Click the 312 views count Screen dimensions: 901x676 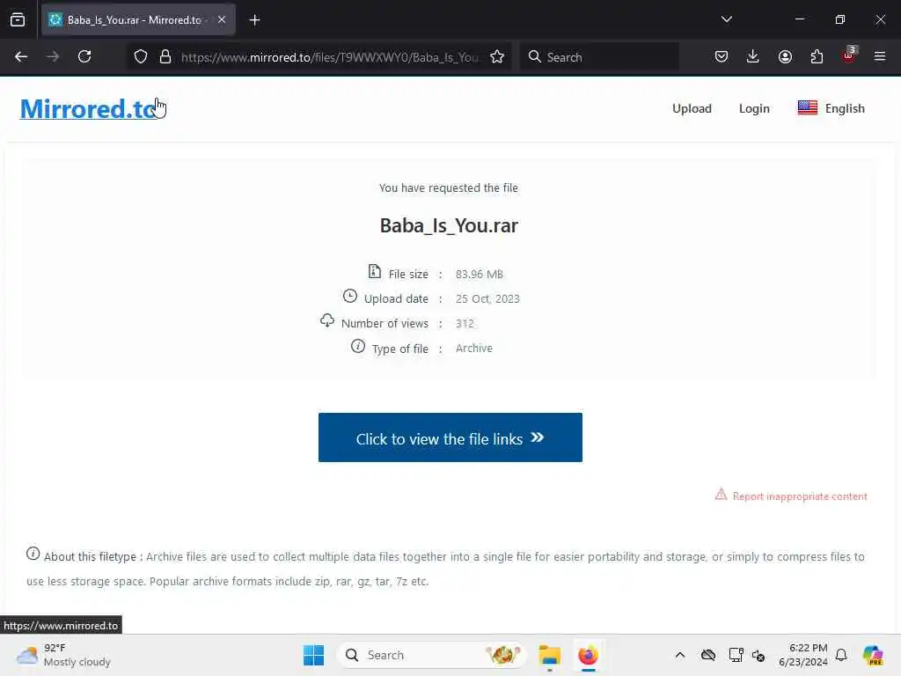pyautogui.click(x=465, y=324)
